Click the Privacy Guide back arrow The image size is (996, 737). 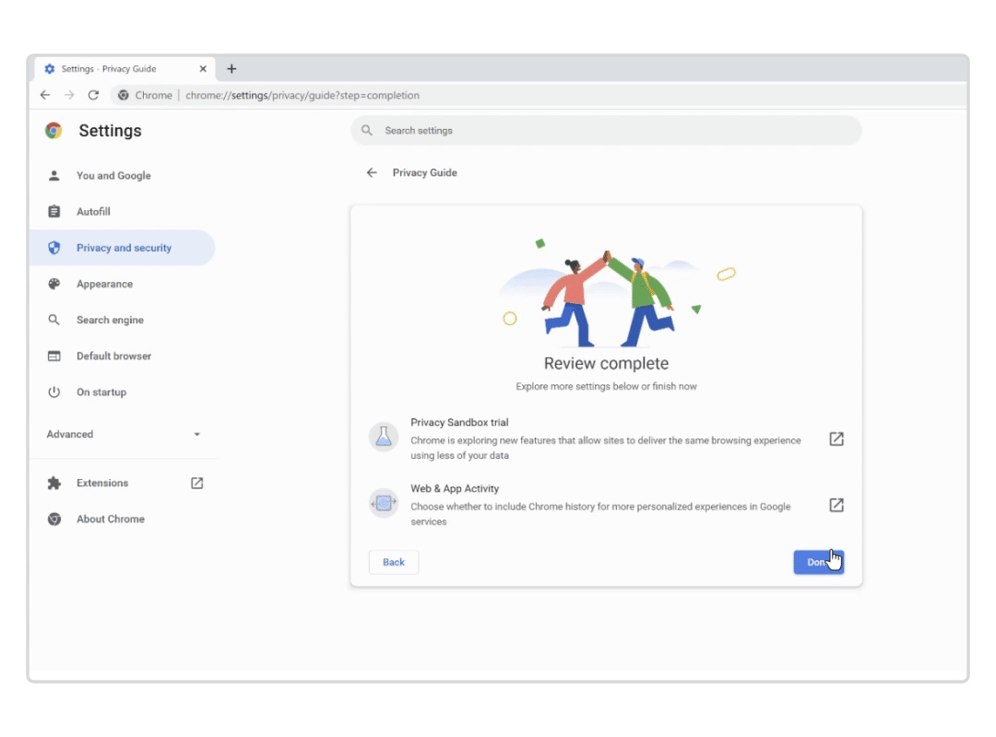pyautogui.click(x=372, y=172)
